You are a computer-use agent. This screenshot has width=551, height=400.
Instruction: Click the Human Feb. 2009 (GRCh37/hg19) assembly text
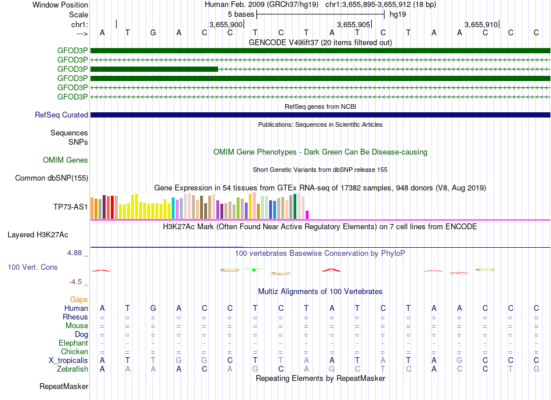point(262,5)
